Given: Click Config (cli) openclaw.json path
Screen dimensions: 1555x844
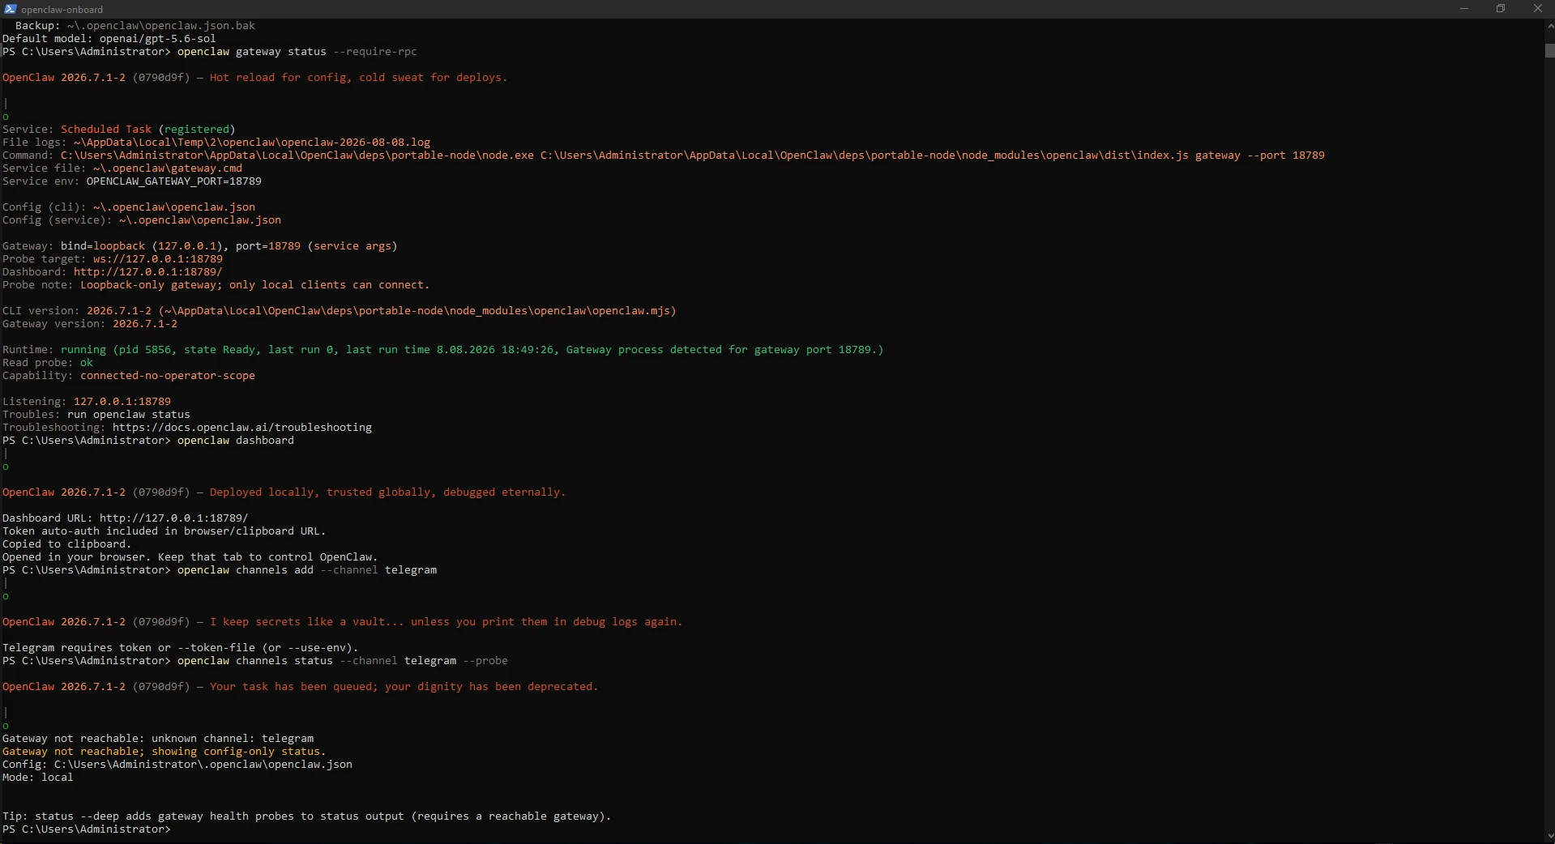Looking at the screenshot, I should tap(174, 207).
